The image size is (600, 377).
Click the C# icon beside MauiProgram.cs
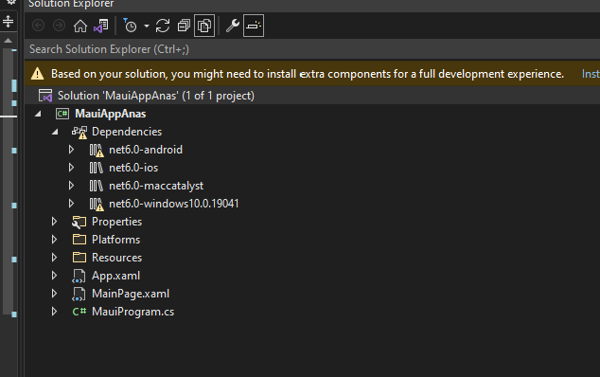point(79,312)
